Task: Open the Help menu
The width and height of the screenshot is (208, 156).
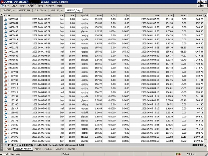Action: click(x=60, y=6)
